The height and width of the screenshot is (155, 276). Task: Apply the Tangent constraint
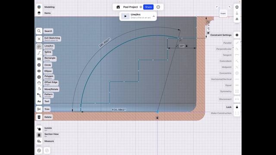(237, 55)
